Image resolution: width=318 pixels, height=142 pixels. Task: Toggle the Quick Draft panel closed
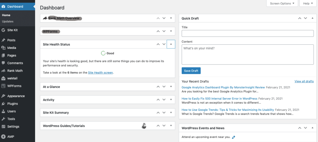(x=312, y=18)
